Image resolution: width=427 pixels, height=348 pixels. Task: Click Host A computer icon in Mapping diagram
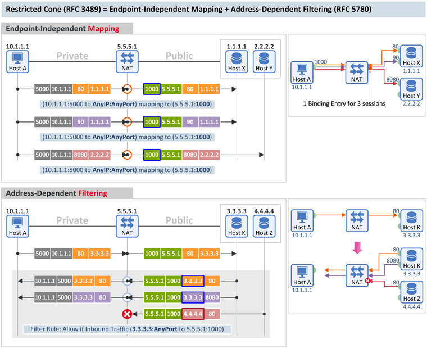tap(18, 62)
